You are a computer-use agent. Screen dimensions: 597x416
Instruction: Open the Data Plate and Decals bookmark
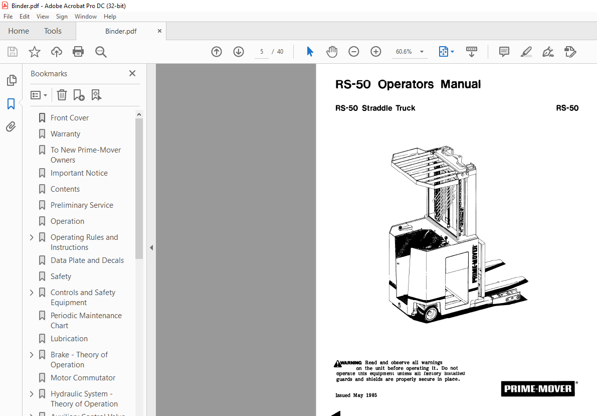(x=87, y=260)
